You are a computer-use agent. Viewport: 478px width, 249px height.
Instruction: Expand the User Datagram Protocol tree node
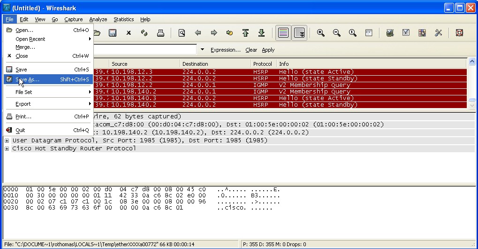tap(7, 140)
